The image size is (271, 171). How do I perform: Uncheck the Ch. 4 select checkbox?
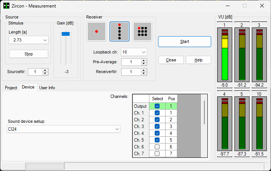coord(157,133)
